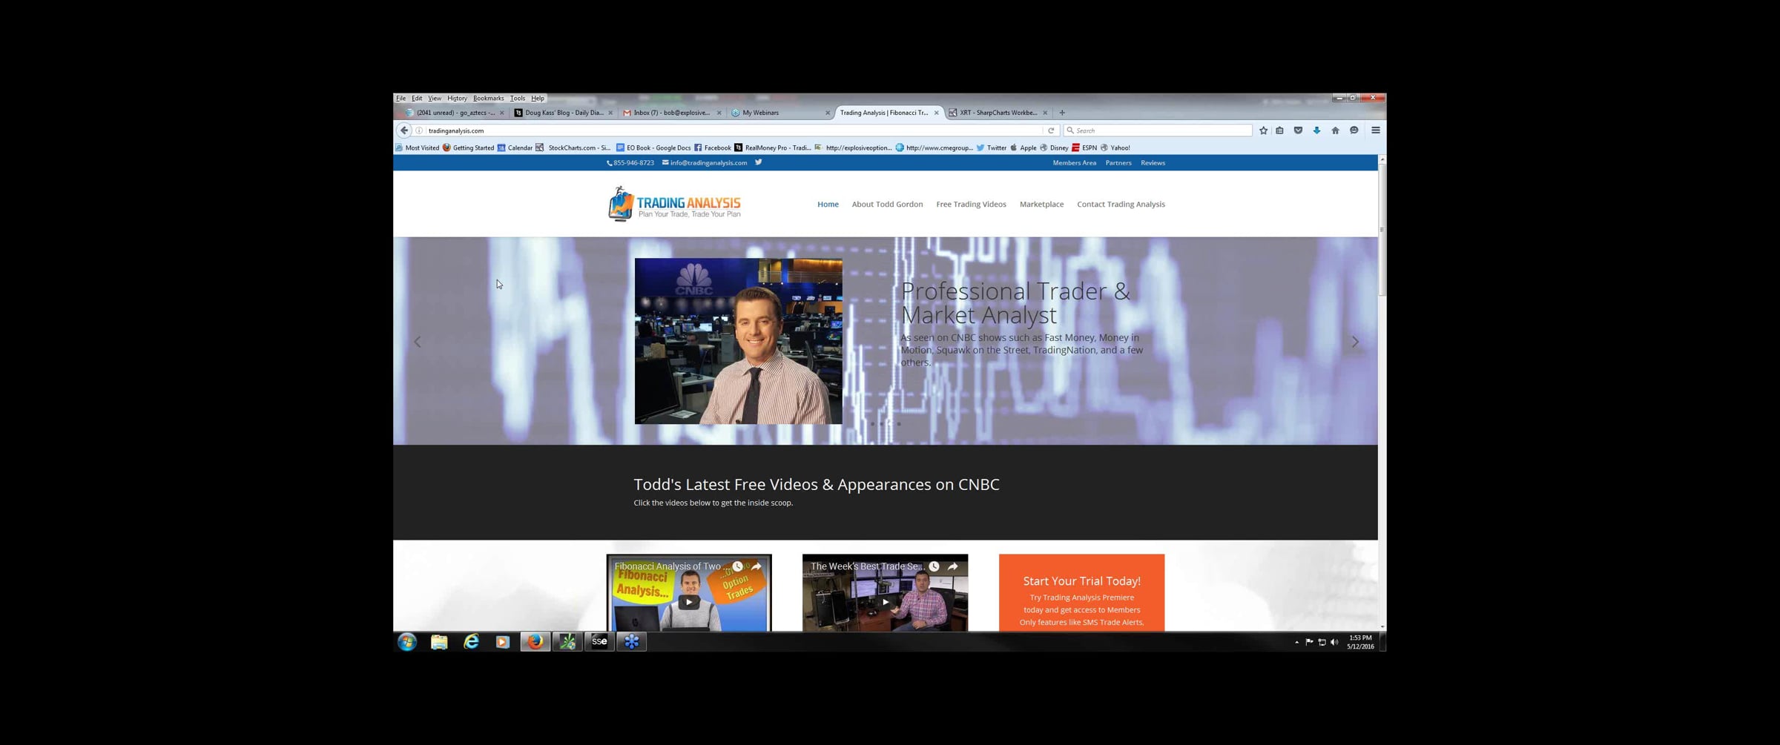Screen dimensions: 1780x745
Task: Click the Trading Analysis logo
Action: (x=674, y=204)
